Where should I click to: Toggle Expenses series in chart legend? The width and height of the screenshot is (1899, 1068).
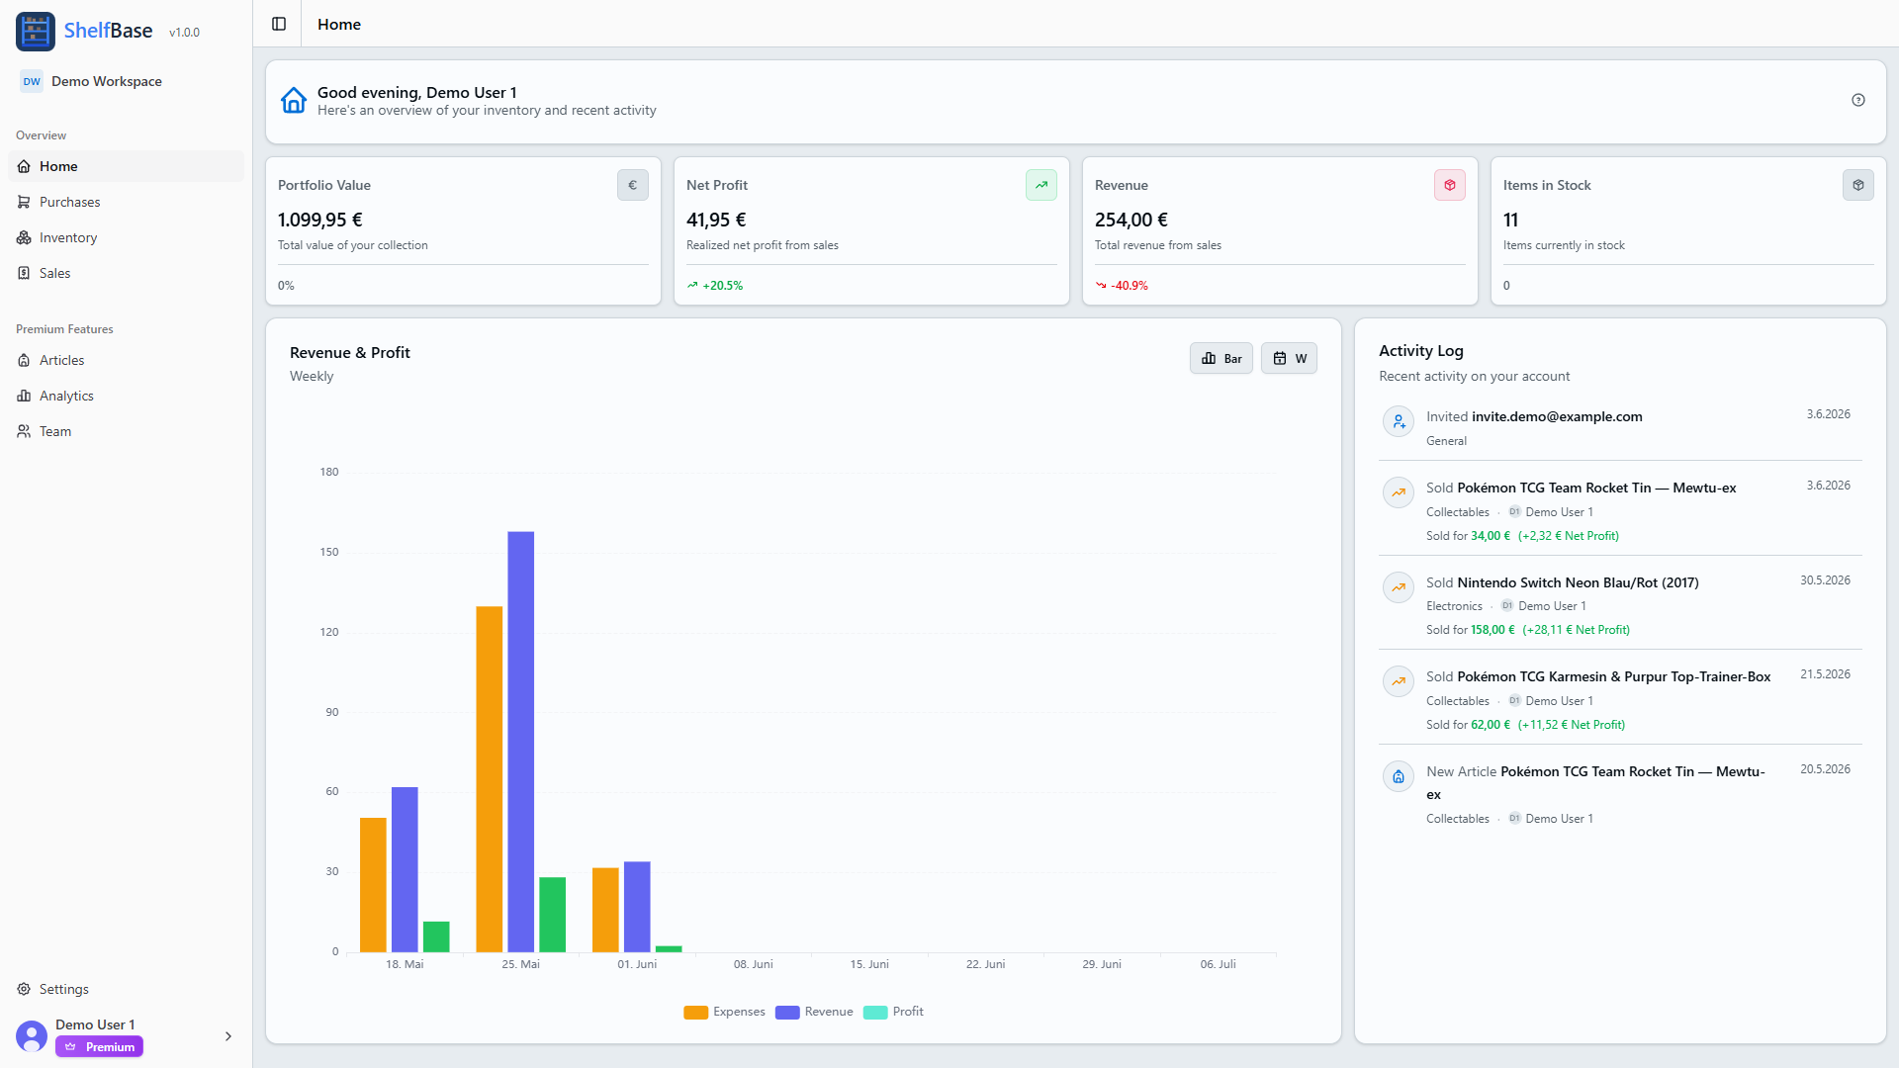[x=724, y=1012]
